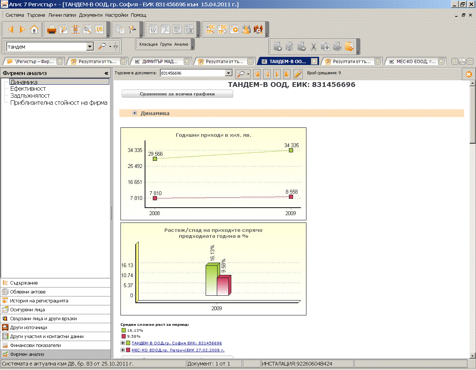Click in the 831456696 document search field
Image resolution: width=476 pixels, height=370 pixels.
click(x=193, y=73)
